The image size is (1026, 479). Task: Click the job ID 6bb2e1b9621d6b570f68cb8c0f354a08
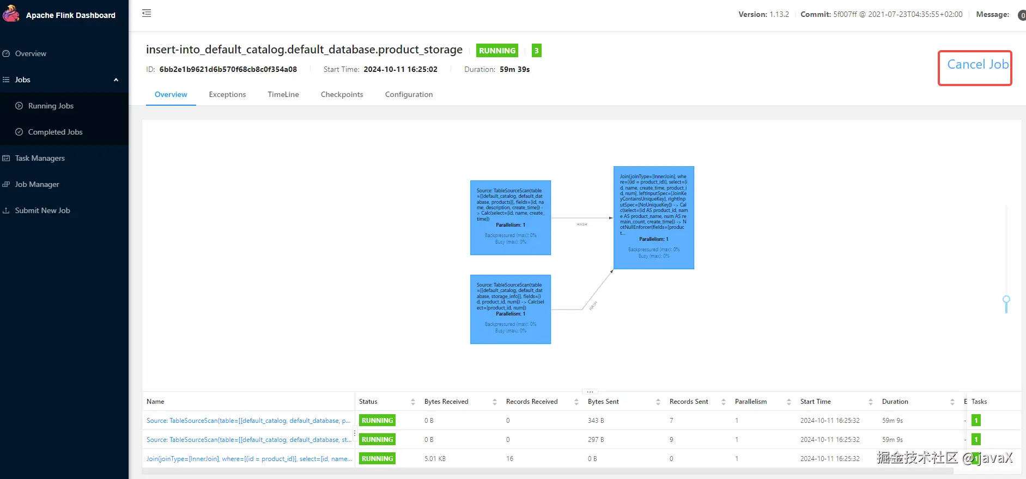coord(228,69)
